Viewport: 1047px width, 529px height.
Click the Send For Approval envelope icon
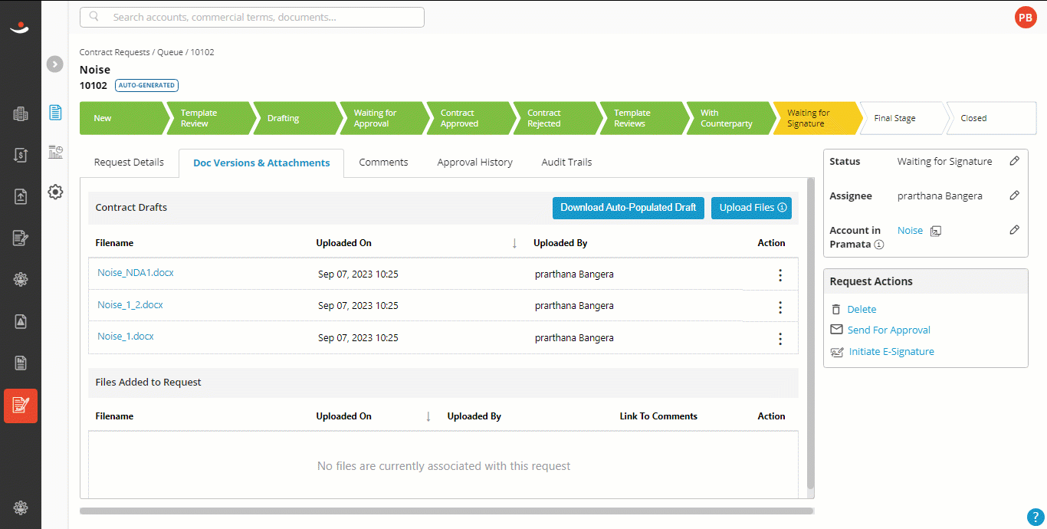point(836,330)
